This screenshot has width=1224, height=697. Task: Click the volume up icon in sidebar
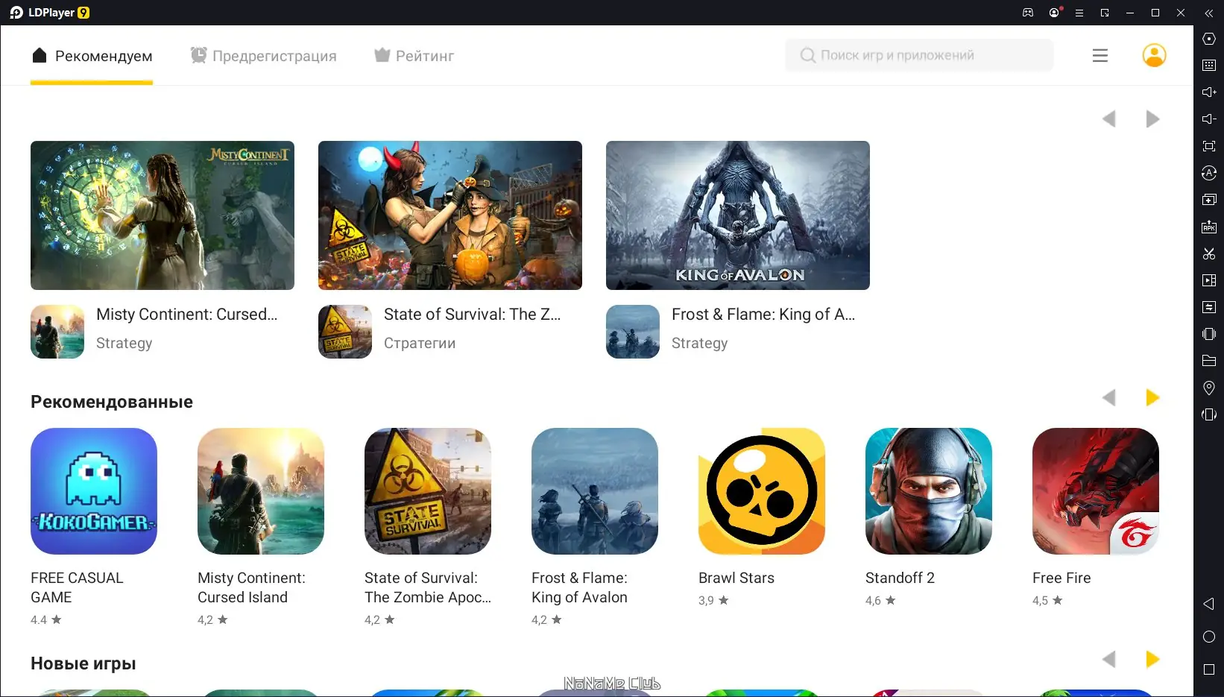coord(1209,92)
